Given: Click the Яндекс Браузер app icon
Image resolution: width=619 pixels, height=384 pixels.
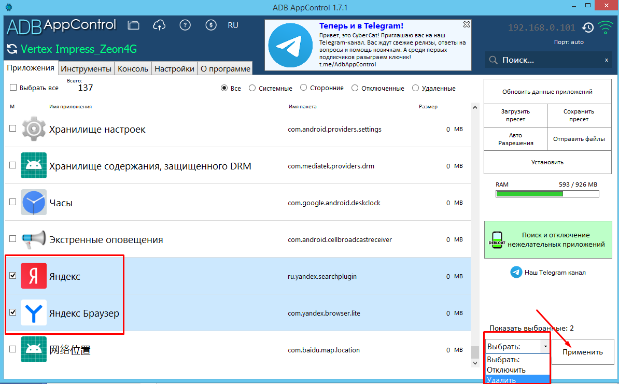Looking at the screenshot, I should [34, 312].
